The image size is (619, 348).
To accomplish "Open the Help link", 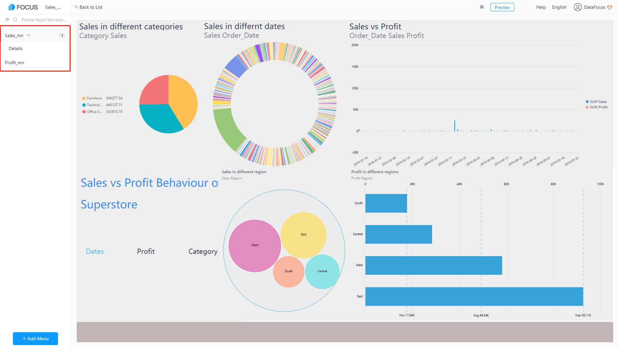I will [x=541, y=7].
